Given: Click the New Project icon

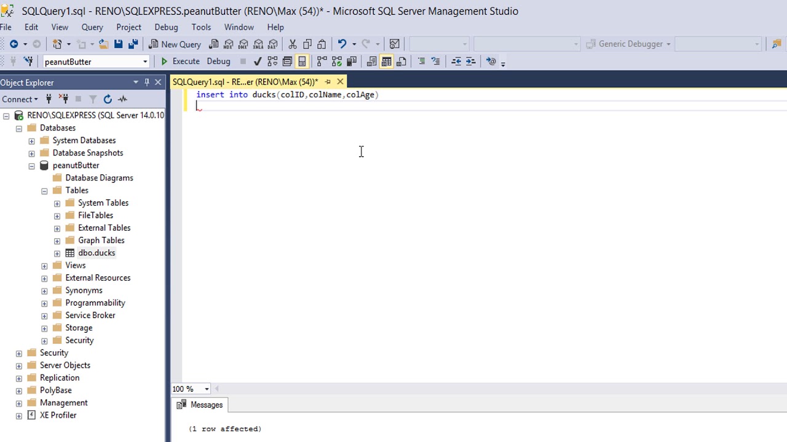Looking at the screenshot, I should [57, 44].
